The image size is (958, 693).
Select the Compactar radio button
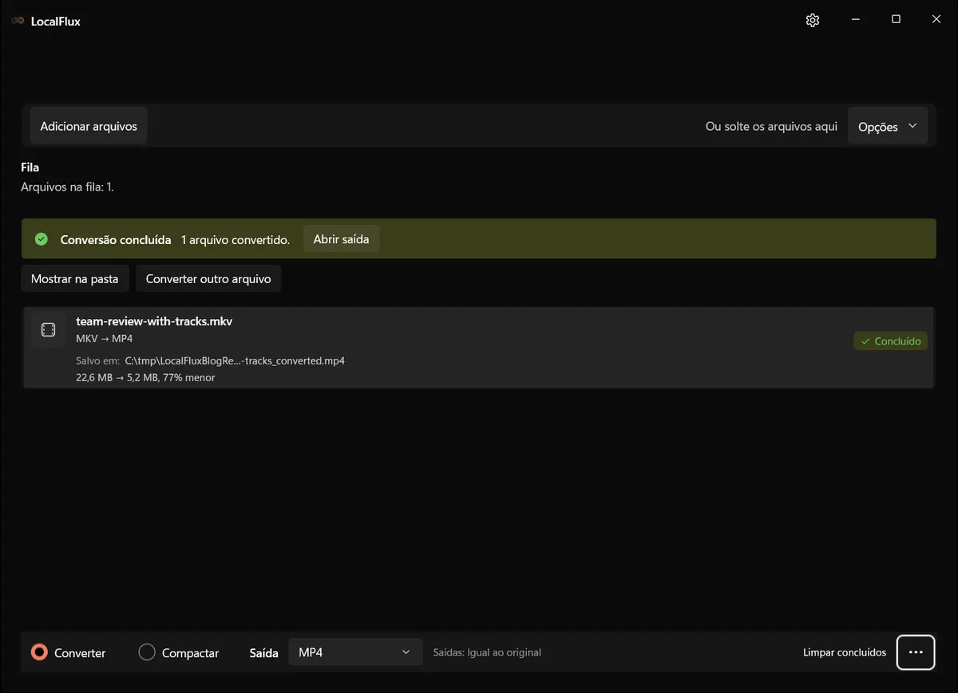[147, 652]
